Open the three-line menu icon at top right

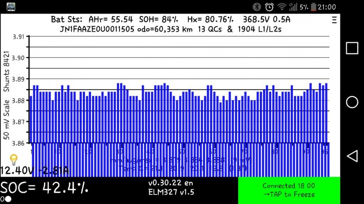click(335, 20)
